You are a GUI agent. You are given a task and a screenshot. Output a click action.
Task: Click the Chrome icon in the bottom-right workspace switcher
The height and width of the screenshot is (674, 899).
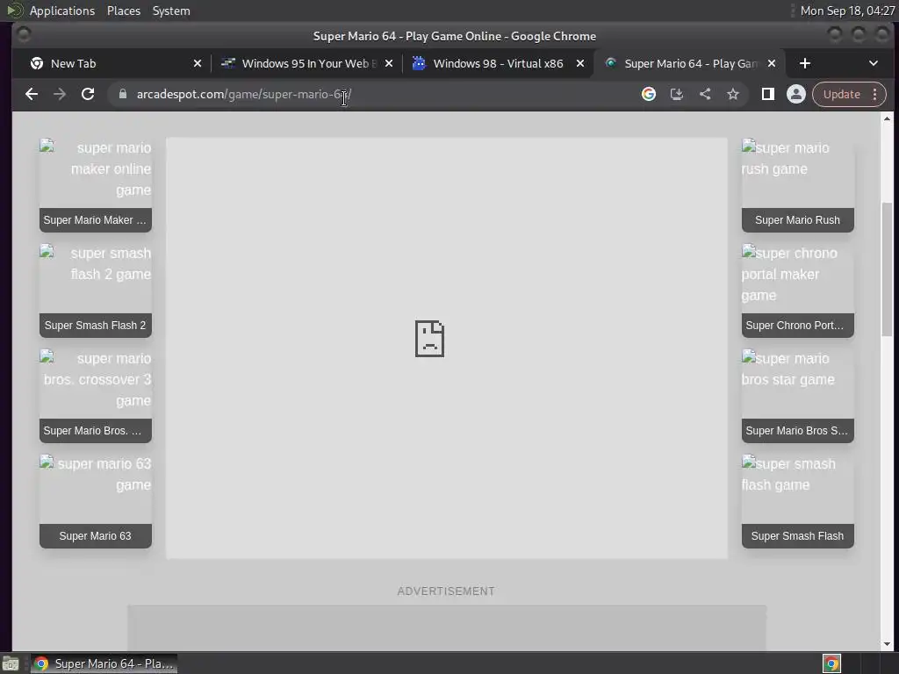[831, 663]
